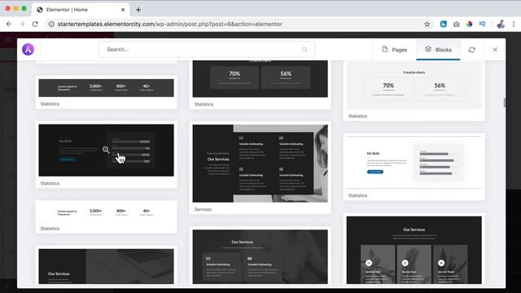
Task: Go back in browser history
Action: (x=9, y=24)
